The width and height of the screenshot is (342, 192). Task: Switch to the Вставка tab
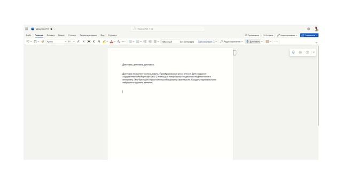point(51,35)
